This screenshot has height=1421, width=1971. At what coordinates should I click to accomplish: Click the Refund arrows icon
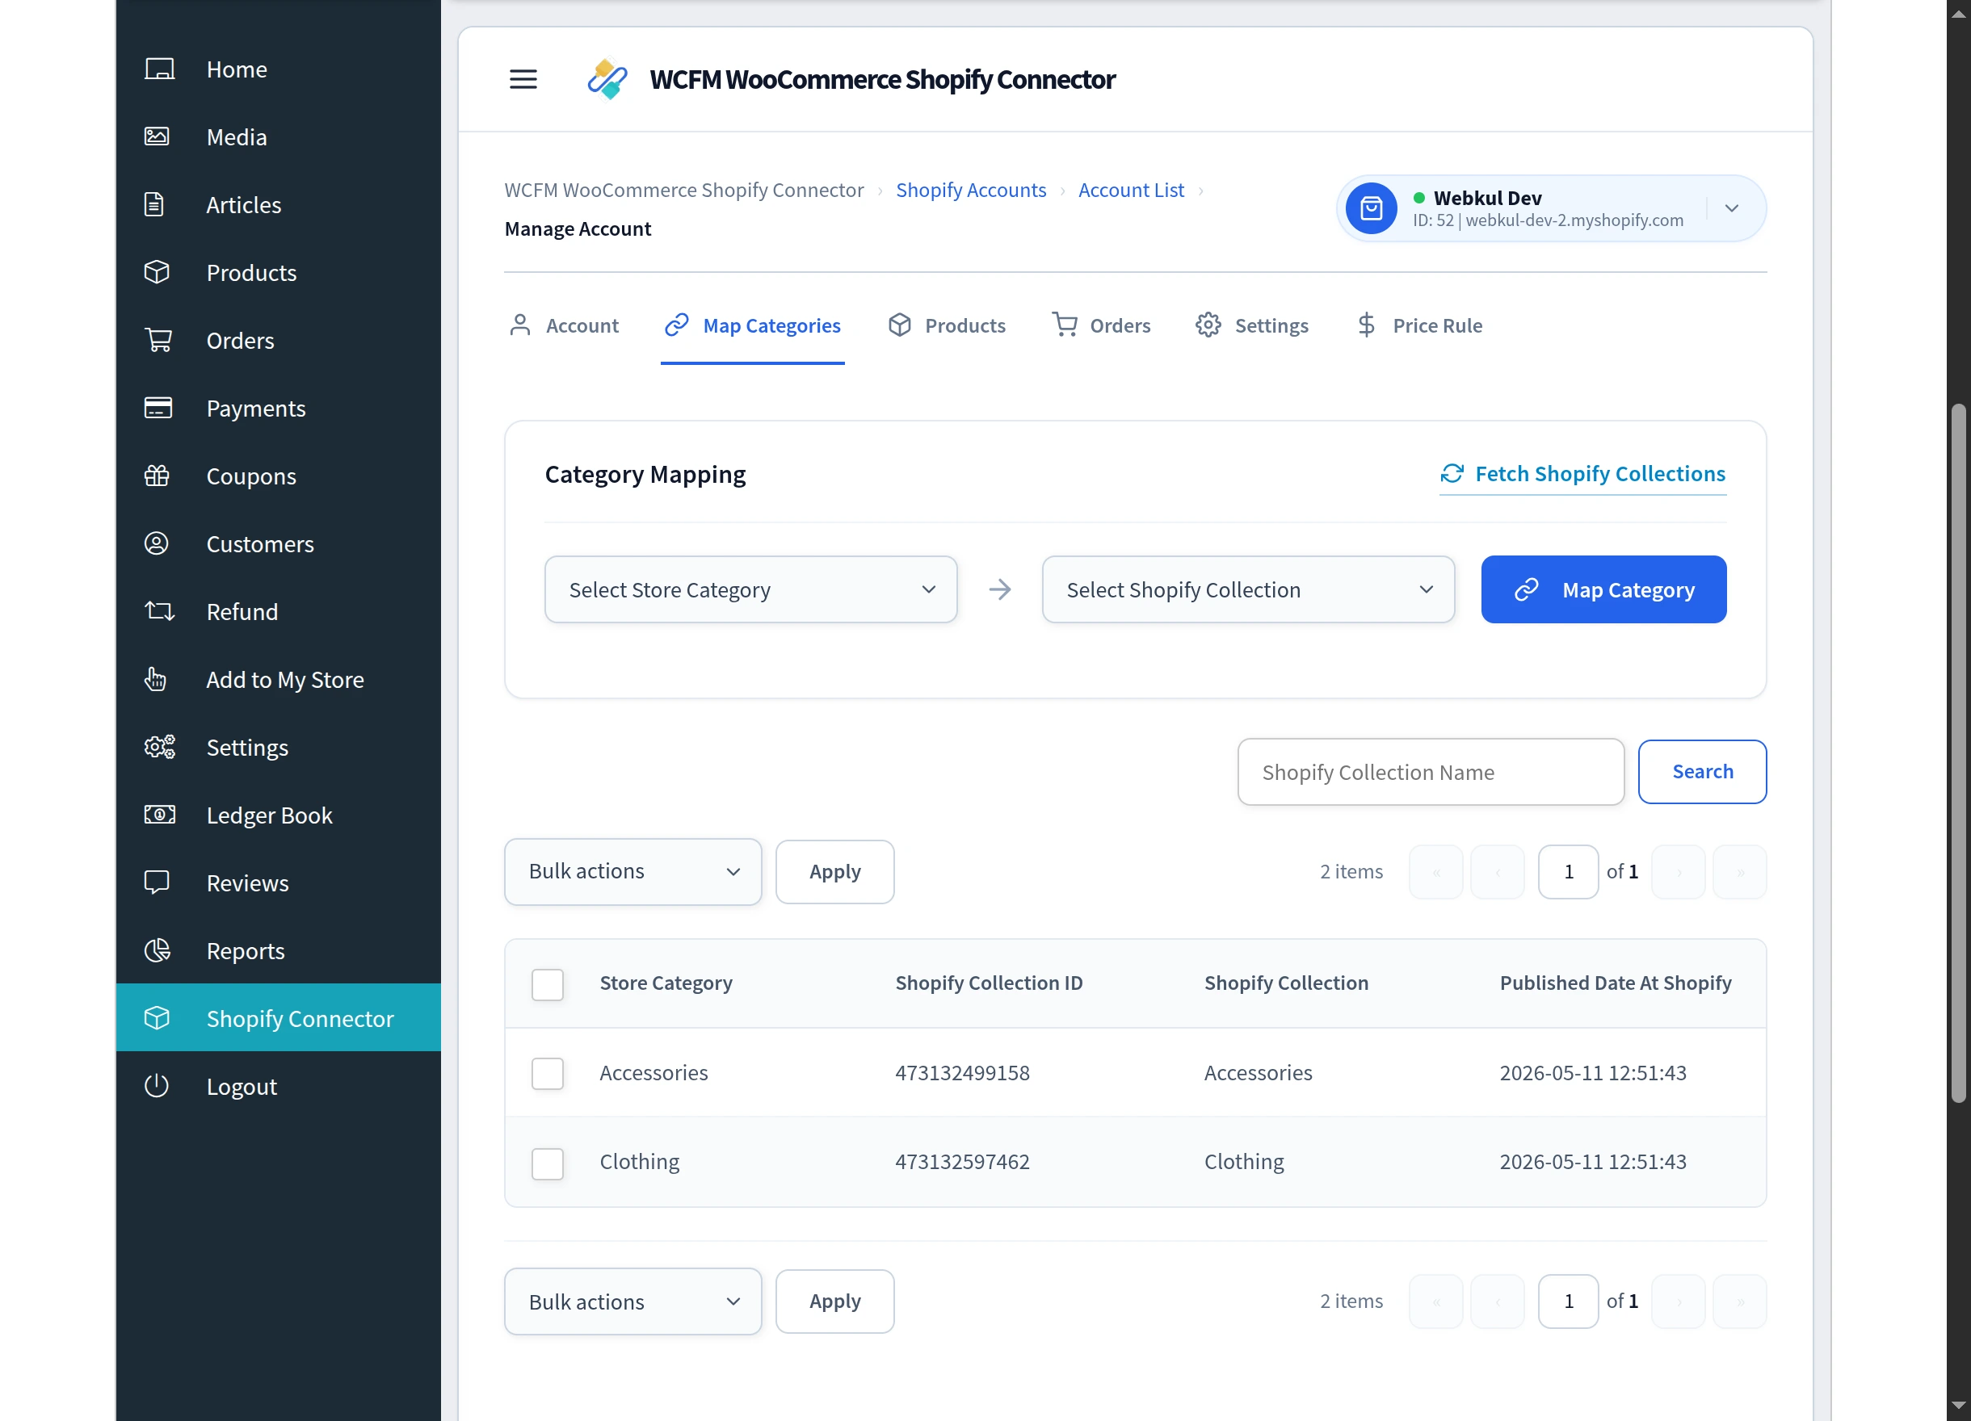coord(159,611)
